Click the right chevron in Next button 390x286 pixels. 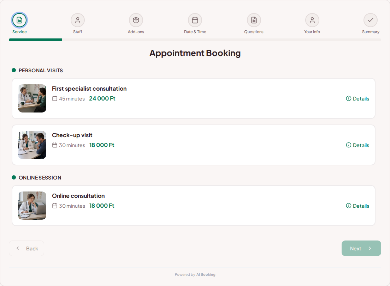point(370,248)
